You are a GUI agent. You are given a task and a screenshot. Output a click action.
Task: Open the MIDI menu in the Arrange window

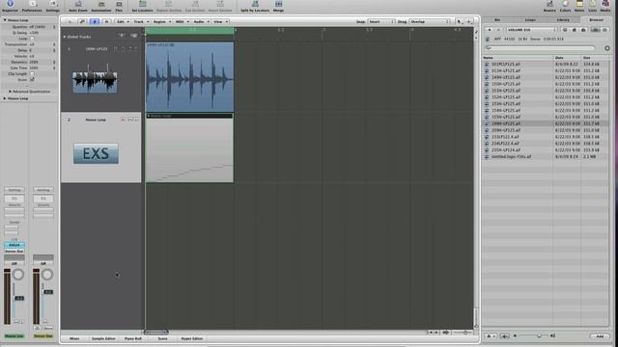pyautogui.click(x=182, y=21)
